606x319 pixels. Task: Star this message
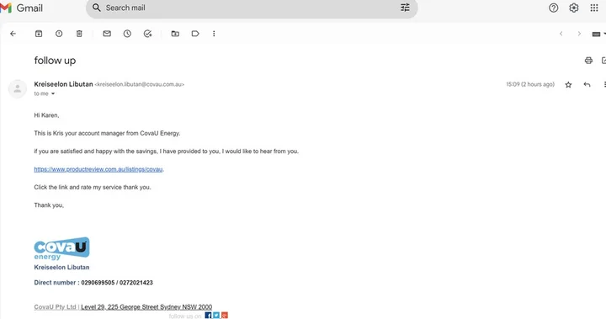pyautogui.click(x=568, y=85)
